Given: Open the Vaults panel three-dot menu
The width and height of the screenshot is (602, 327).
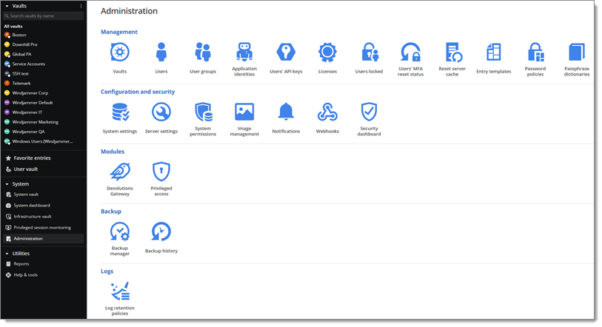Looking at the screenshot, I should pyautogui.click(x=81, y=6).
